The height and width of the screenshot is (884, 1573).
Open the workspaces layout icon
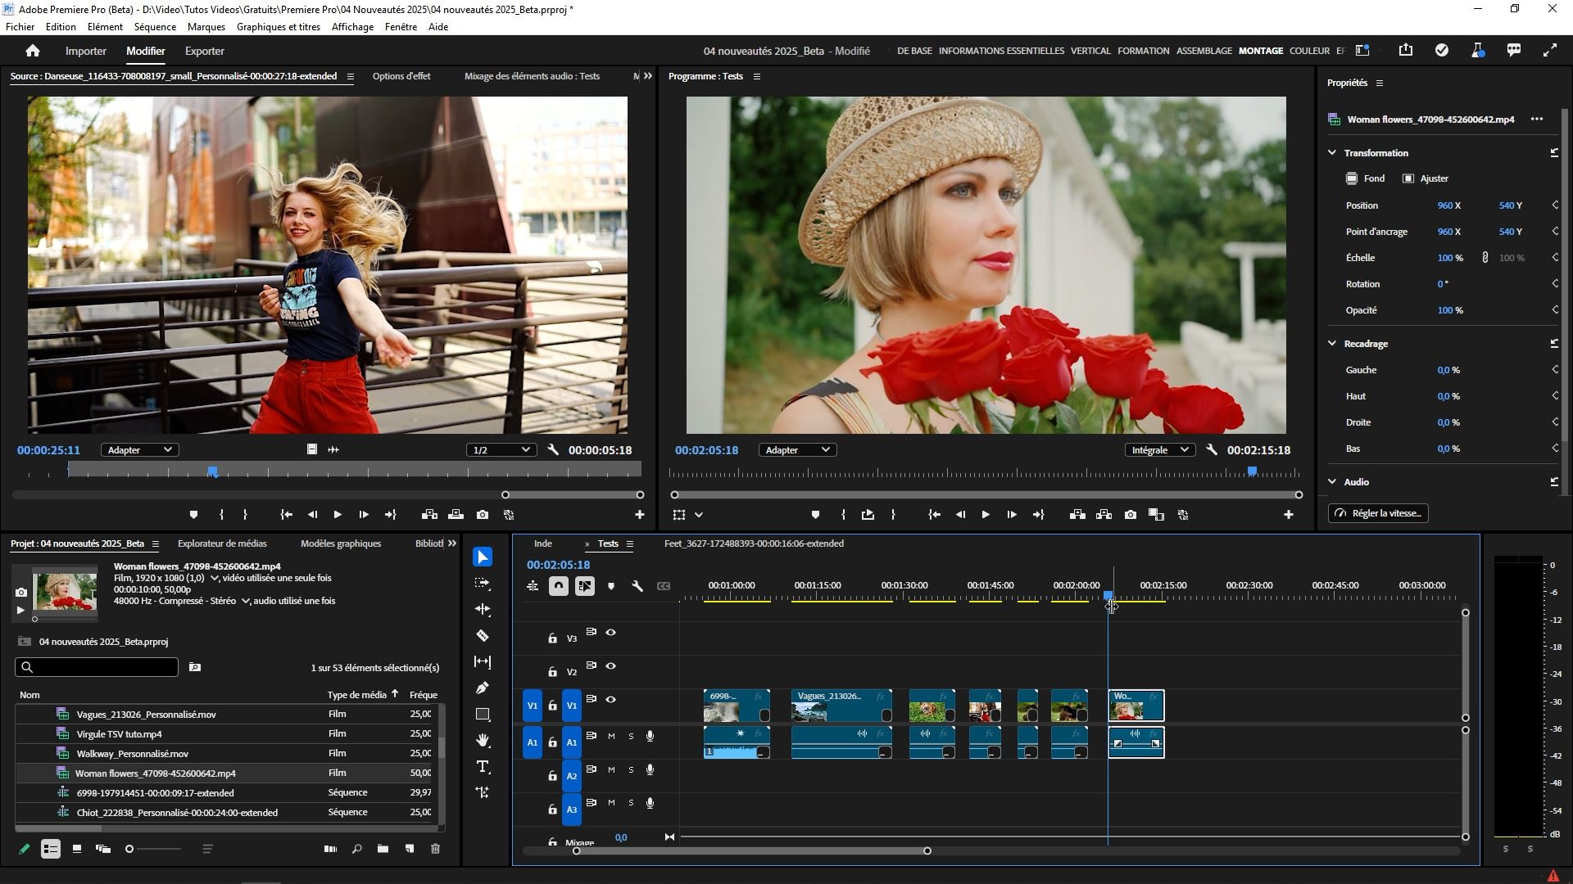tap(1362, 51)
